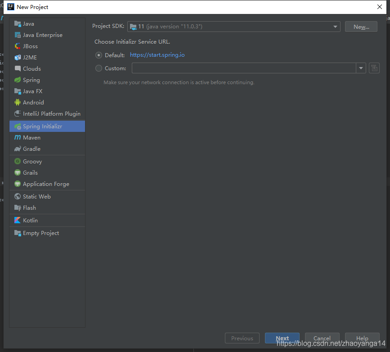The width and height of the screenshot is (390, 352).
Task: Select the Flash list label
Action: (x=29, y=208)
